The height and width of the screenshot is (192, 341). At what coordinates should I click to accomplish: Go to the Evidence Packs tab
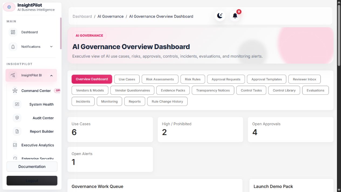point(173,90)
